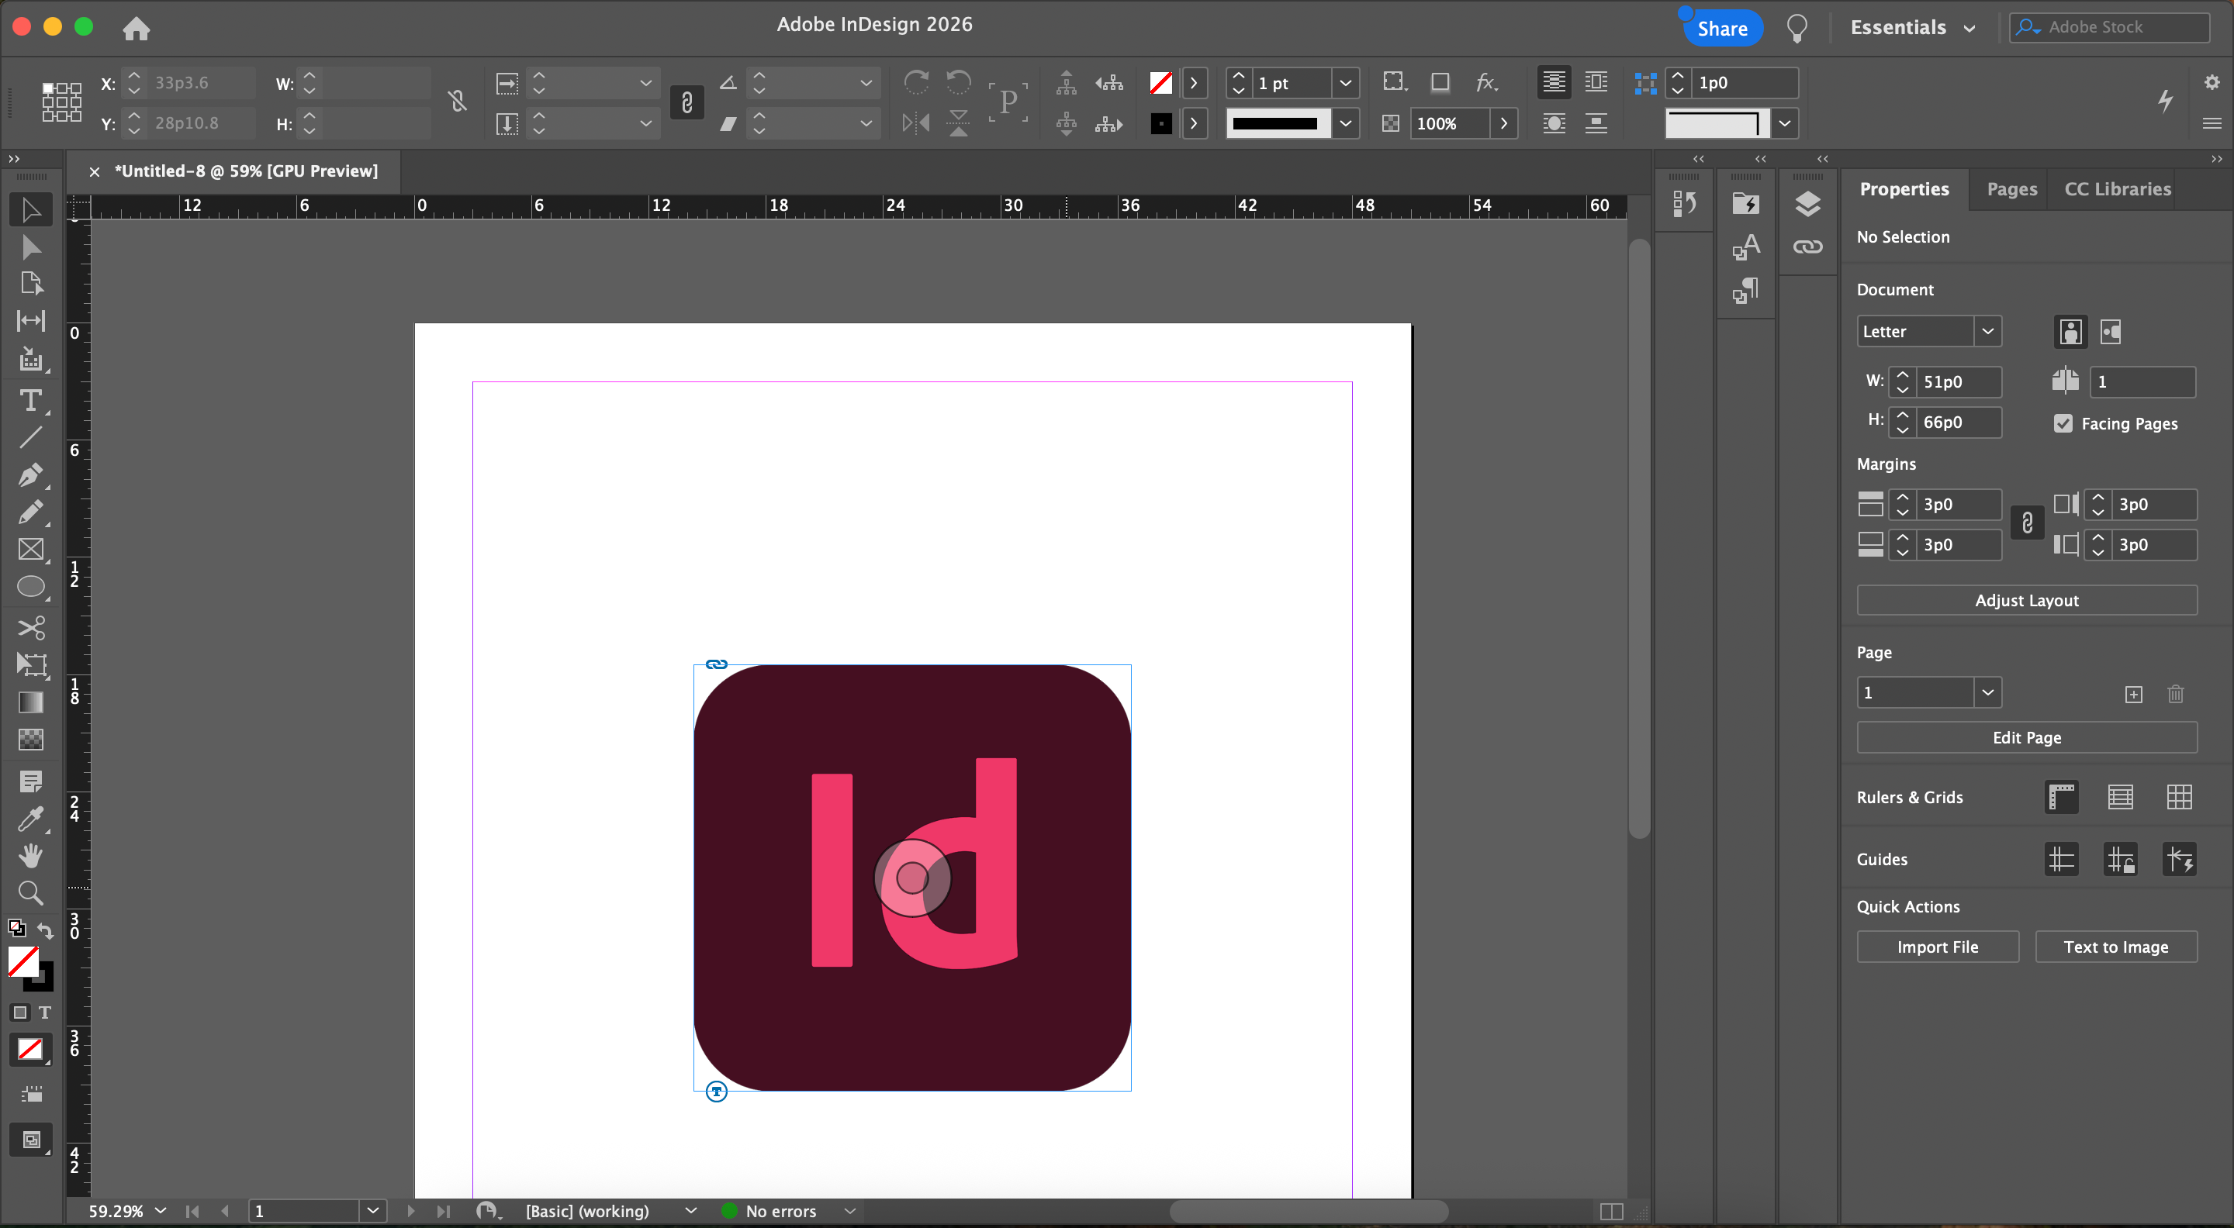This screenshot has height=1228, width=2234.
Task: Select the Scissors tool
Action: pyautogui.click(x=30, y=627)
